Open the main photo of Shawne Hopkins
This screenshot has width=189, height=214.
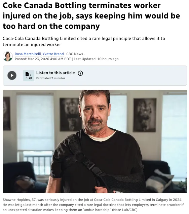coord(95,141)
